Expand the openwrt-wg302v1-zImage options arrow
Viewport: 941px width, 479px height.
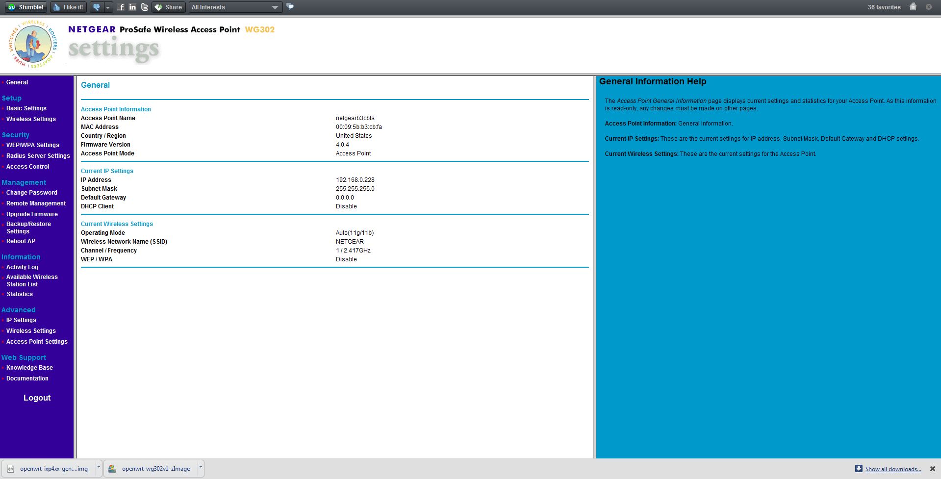(x=201, y=468)
